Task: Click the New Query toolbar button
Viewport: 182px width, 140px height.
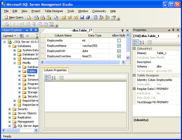Action: (x=14, y=17)
